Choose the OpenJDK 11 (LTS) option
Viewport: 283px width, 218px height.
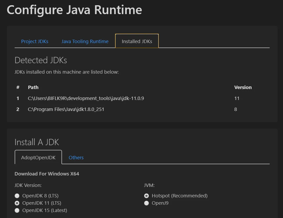point(17,203)
